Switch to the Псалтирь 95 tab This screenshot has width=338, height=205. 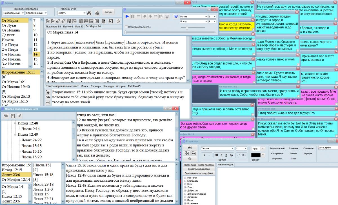(x=53, y=26)
